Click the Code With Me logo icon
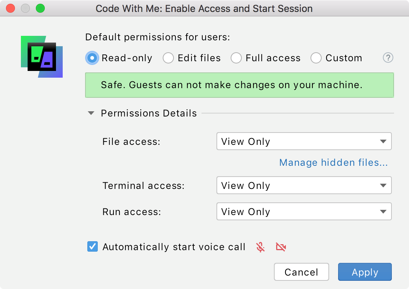The height and width of the screenshot is (289, 409). coord(41,55)
